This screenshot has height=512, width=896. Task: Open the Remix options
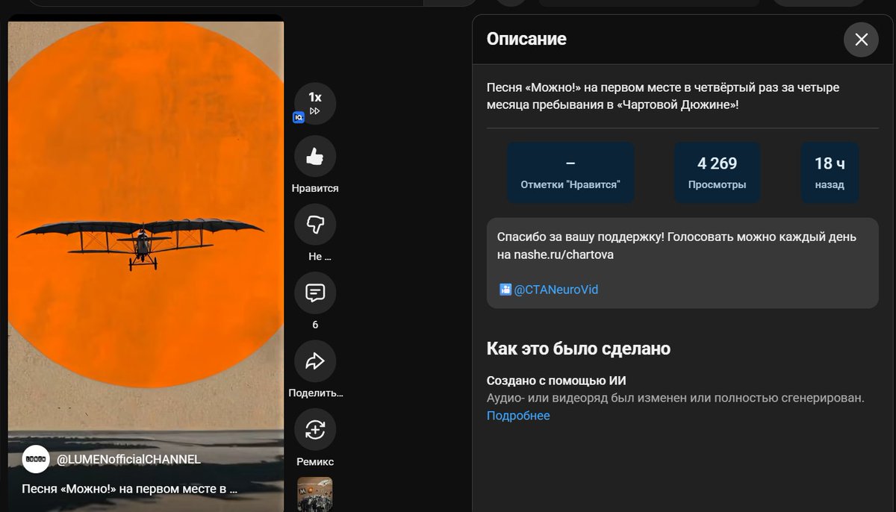click(x=315, y=430)
